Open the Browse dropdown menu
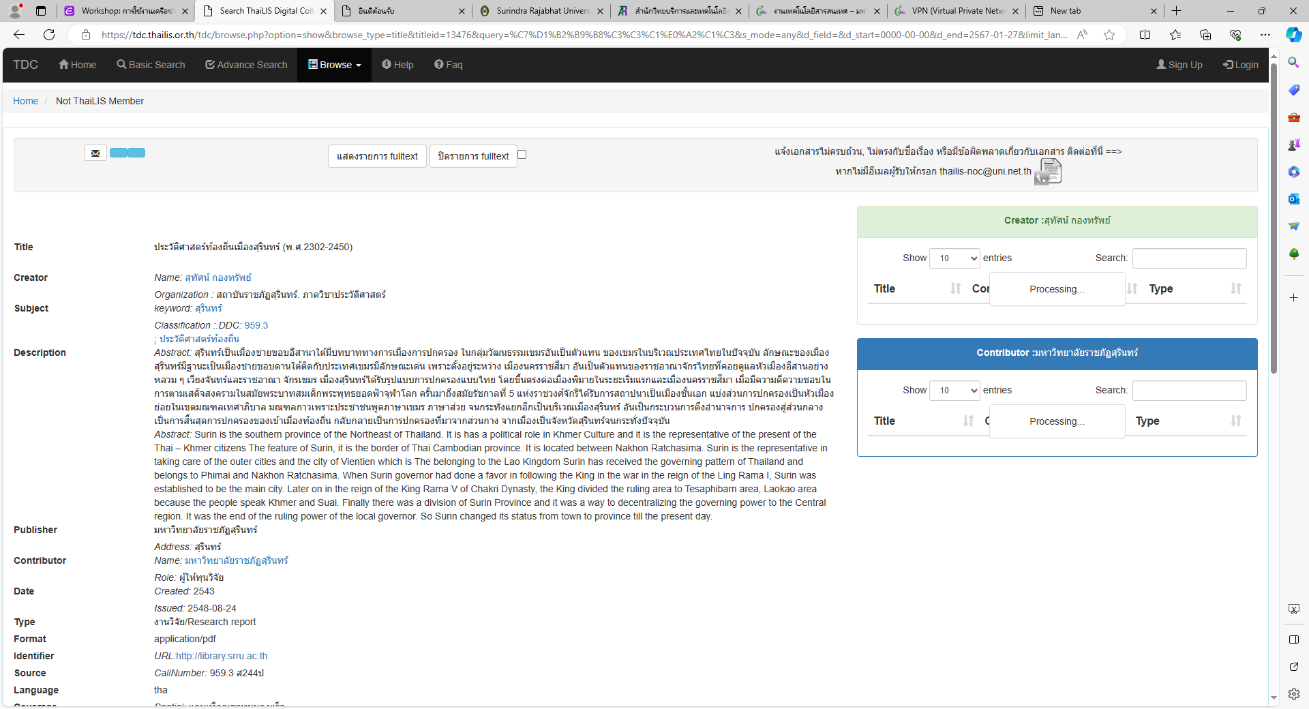The image size is (1309, 709). pos(335,65)
